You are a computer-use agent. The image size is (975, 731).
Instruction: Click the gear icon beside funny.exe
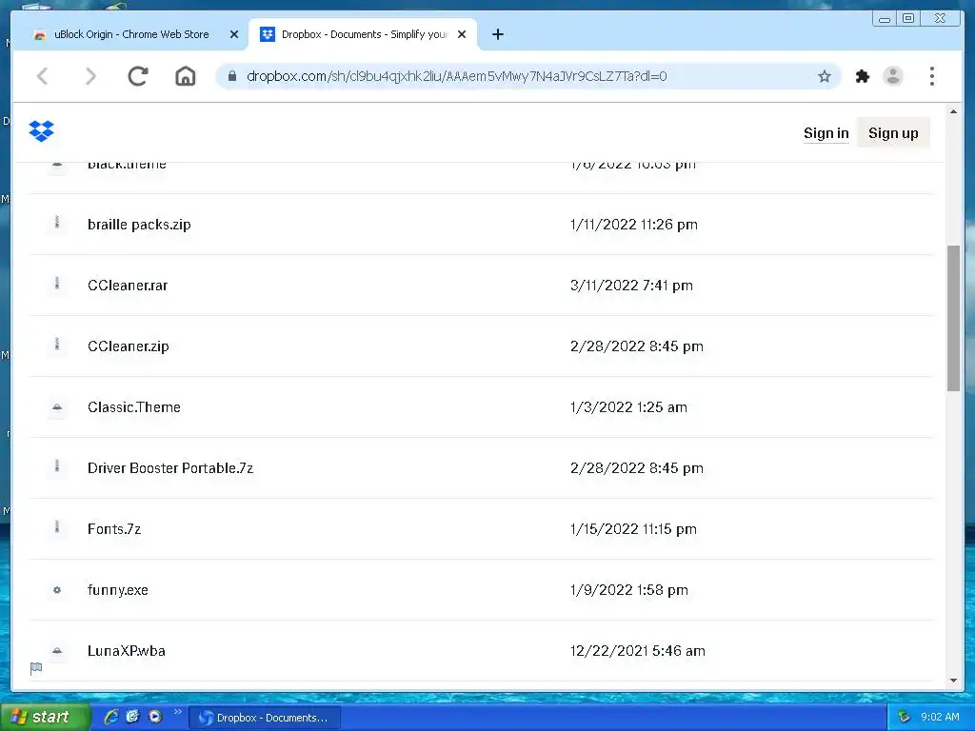click(x=57, y=590)
